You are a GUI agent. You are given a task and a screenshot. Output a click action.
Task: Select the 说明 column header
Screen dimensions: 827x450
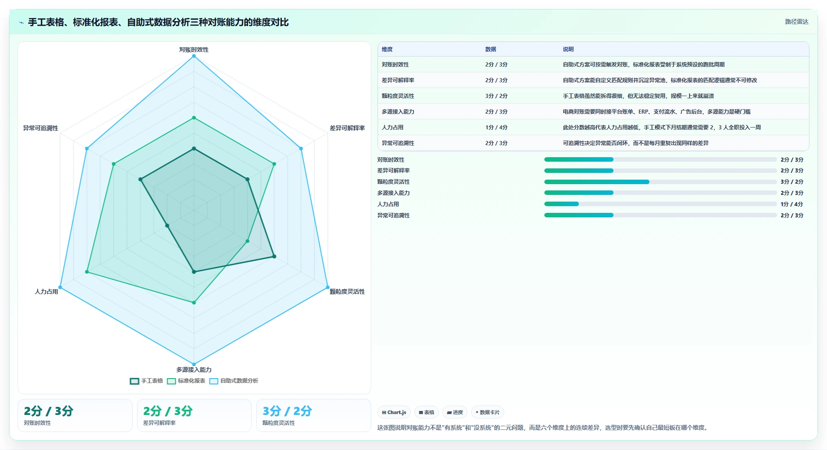click(x=568, y=49)
